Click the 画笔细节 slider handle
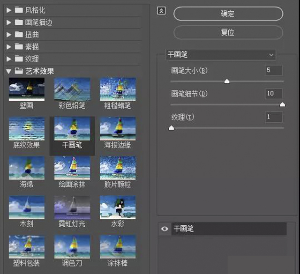300x274 pixels. [x=282, y=104]
